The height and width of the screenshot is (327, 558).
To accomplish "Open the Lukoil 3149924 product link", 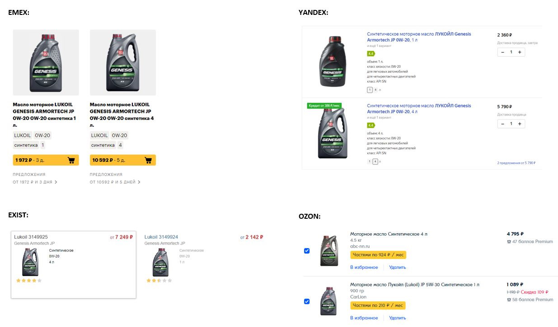I will (161, 237).
